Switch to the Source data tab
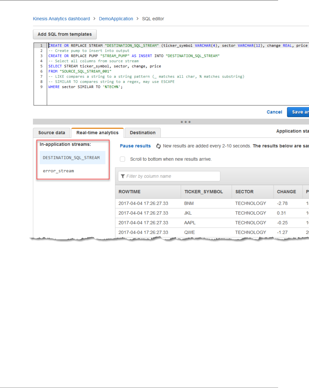The image size is (309, 388). (x=51, y=133)
